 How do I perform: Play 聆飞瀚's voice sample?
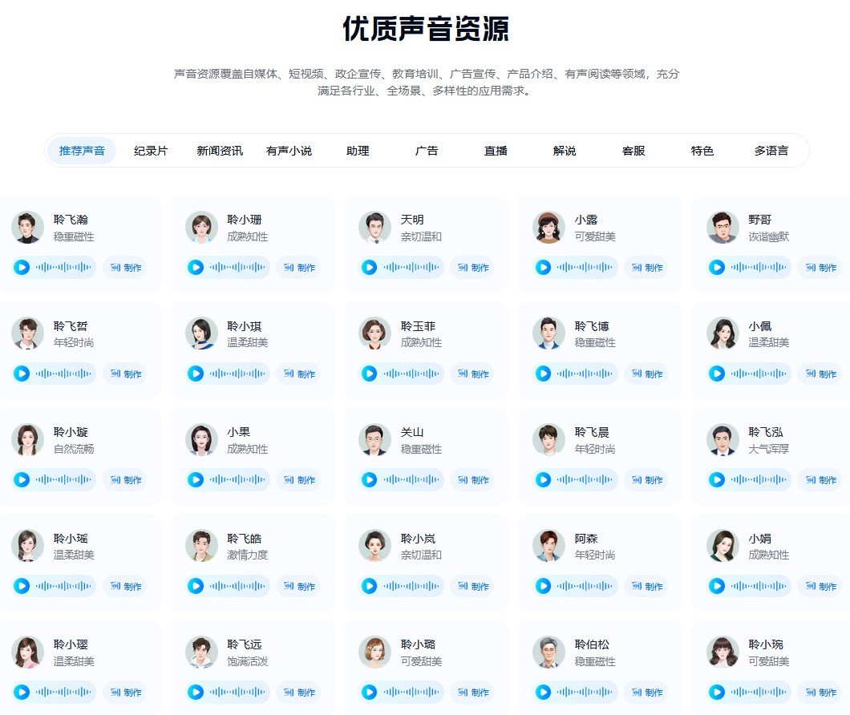(21, 267)
